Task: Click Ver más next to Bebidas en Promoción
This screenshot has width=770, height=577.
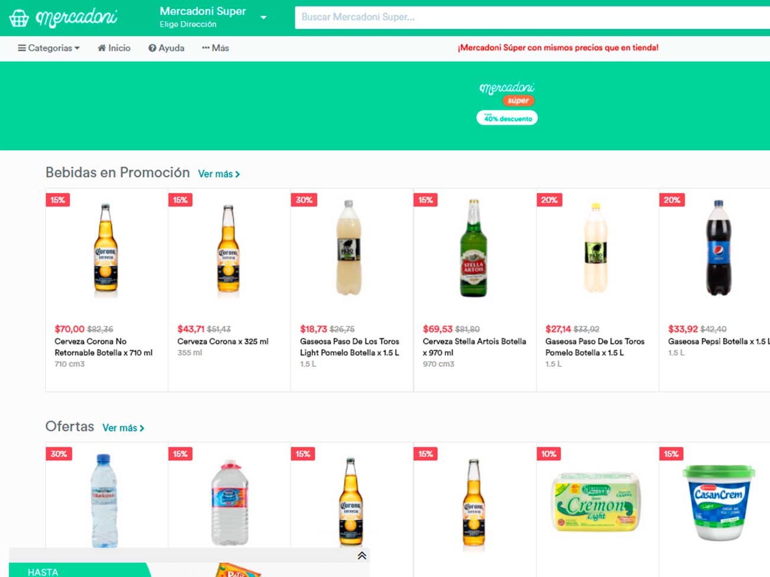Action: pos(219,174)
